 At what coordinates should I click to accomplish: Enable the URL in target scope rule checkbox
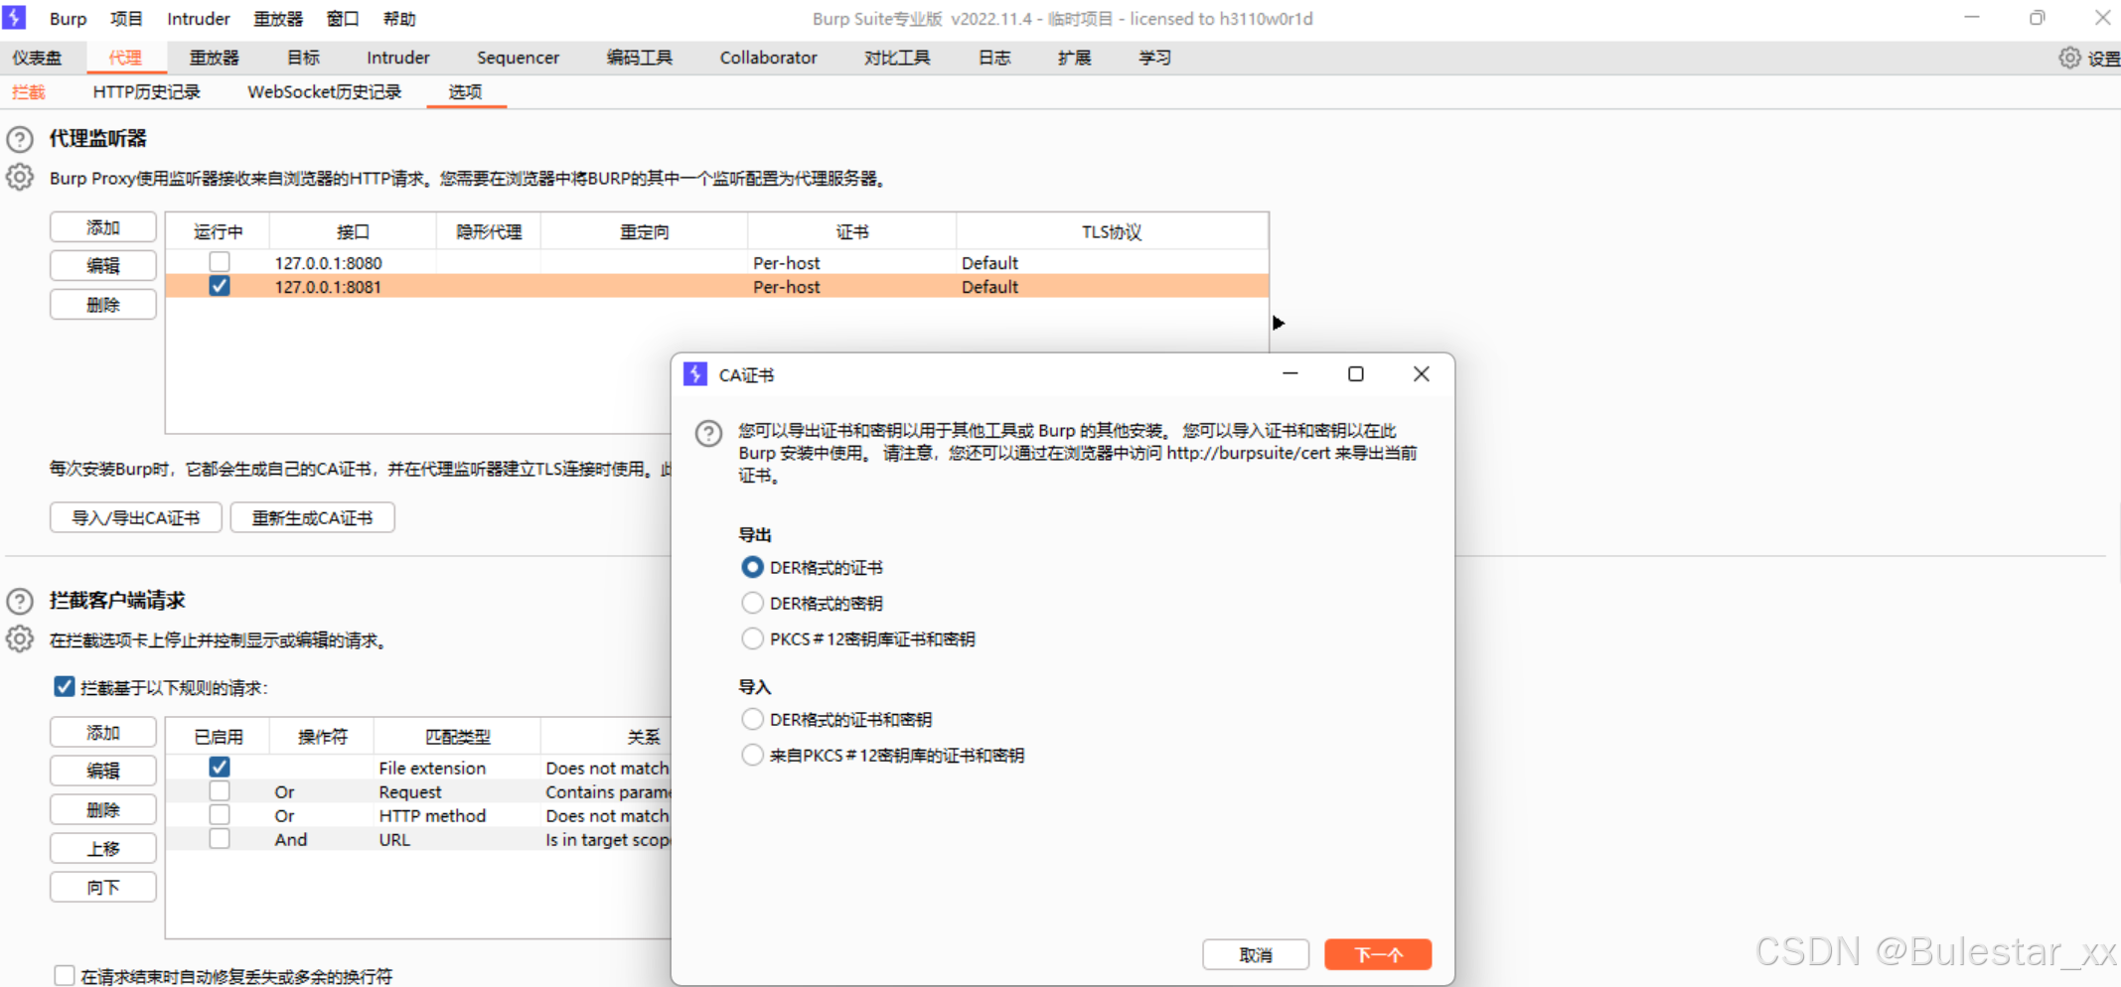pos(220,839)
